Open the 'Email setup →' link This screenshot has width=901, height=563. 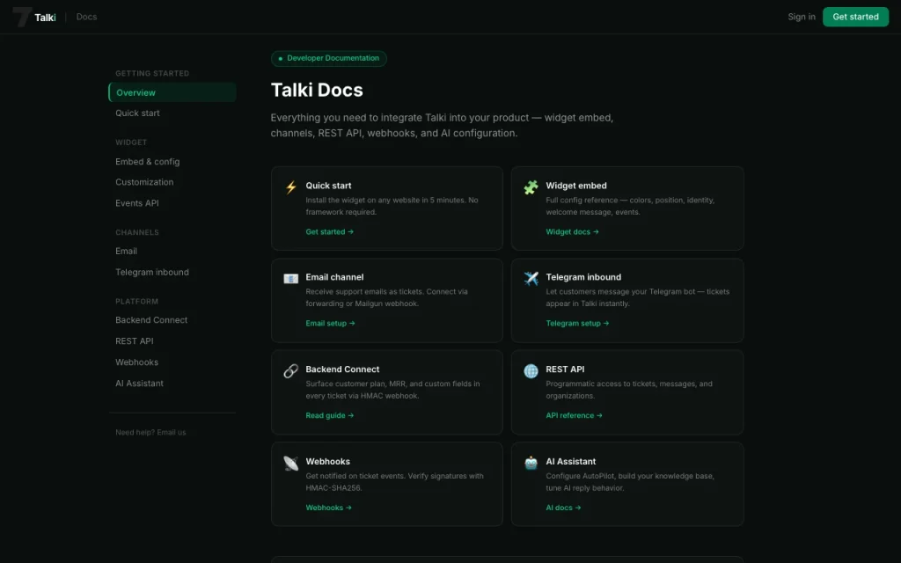point(331,324)
